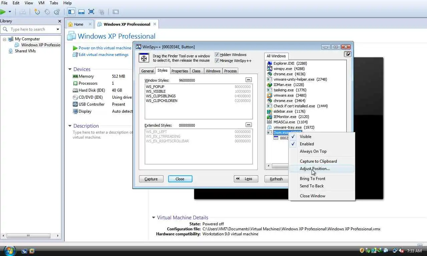Screen dimensions: 427x256
Task: Click the send Ctrl+Alt+Del toolbar icon
Action: pyautogui.click(x=23, y=12)
